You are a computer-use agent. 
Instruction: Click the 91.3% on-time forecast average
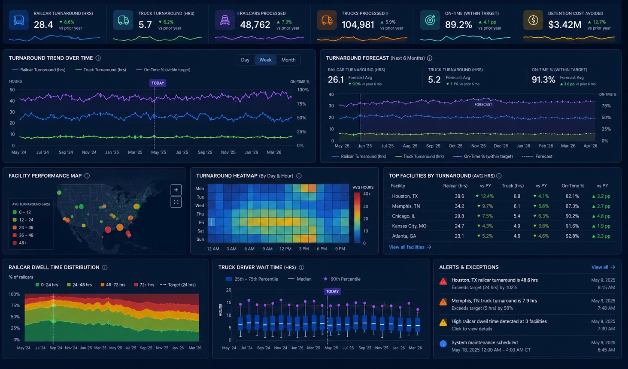click(543, 80)
